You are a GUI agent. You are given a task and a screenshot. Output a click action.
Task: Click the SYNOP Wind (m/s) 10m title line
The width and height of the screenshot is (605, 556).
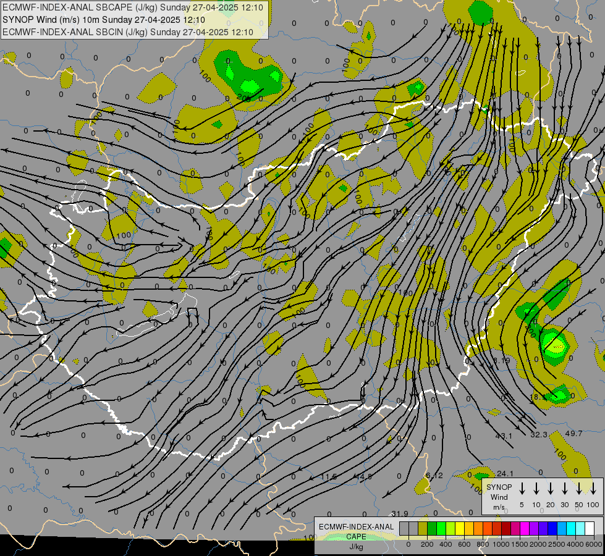(x=104, y=20)
